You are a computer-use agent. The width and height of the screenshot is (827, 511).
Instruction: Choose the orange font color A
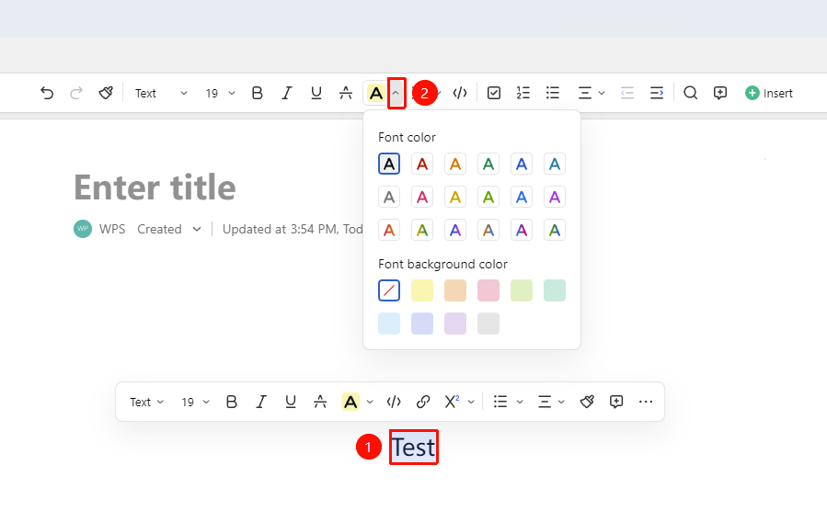(455, 164)
